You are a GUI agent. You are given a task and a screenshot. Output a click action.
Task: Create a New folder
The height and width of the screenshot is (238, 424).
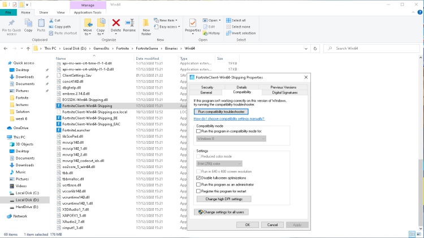tap(146, 27)
